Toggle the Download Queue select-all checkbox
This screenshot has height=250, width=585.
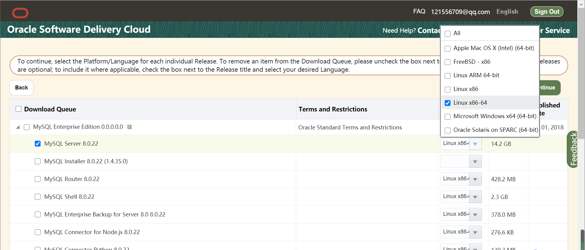pyautogui.click(x=19, y=109)
